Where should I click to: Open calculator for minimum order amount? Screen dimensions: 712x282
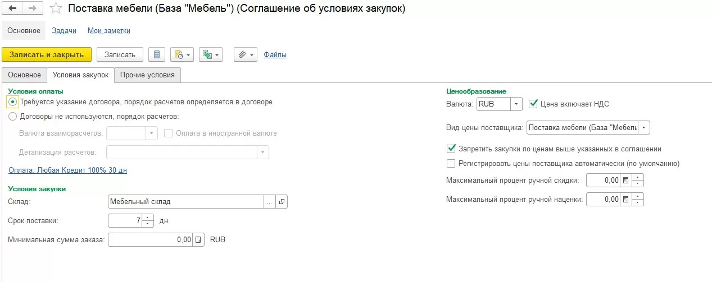pos(198,239)
